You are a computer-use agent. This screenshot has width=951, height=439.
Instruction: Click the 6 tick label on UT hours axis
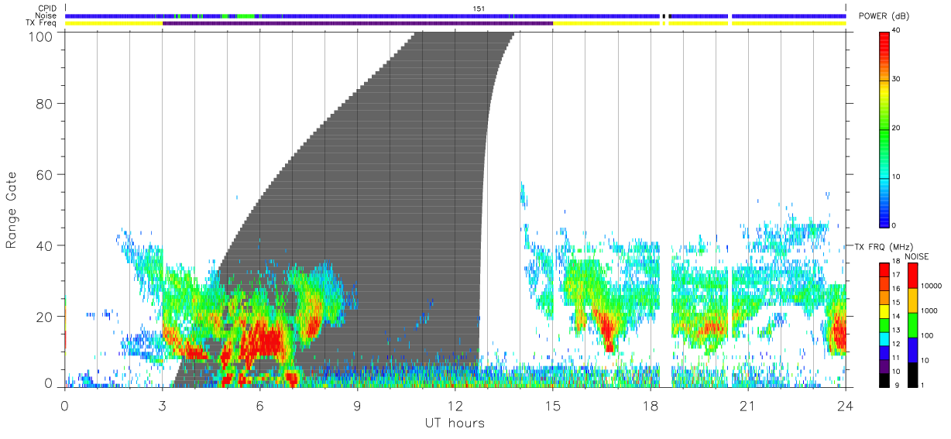[x=259, y=406]
